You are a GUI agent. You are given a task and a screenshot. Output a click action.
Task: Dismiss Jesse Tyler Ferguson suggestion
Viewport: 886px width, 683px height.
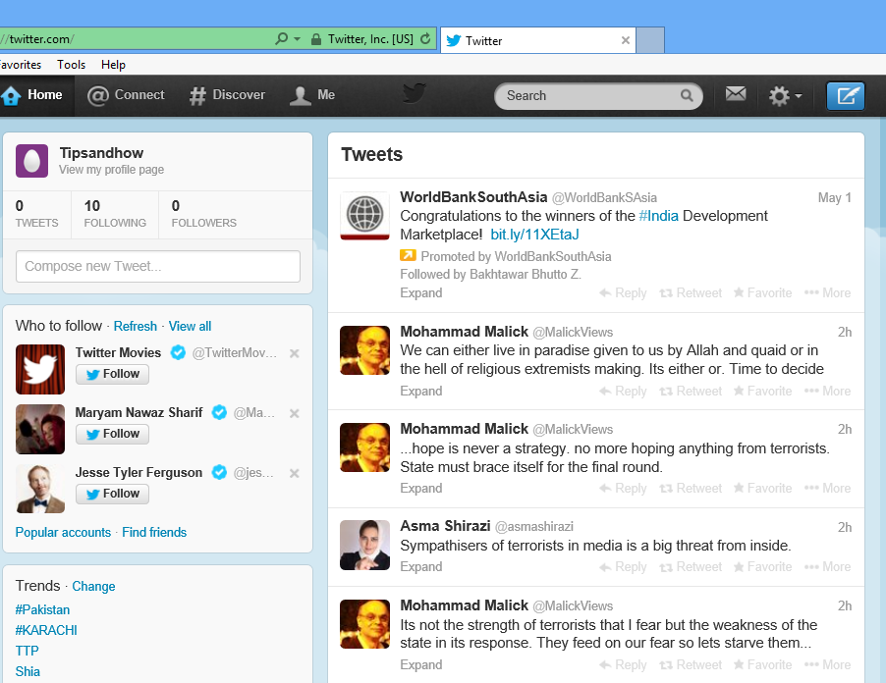[295, 473]
